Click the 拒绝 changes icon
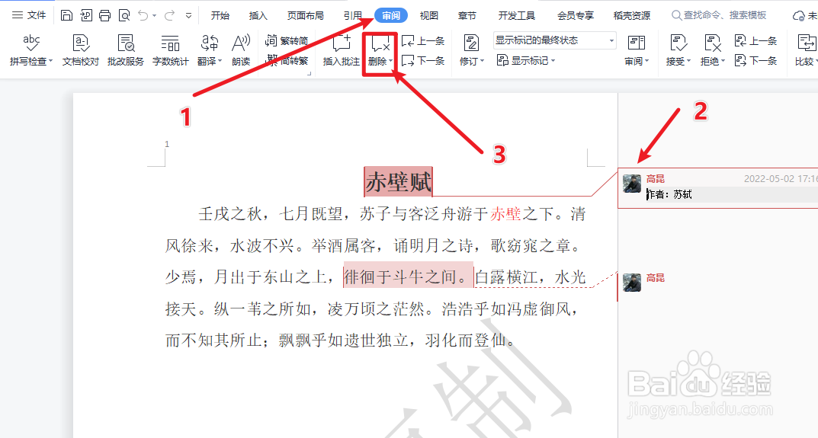 coord(712,43)
